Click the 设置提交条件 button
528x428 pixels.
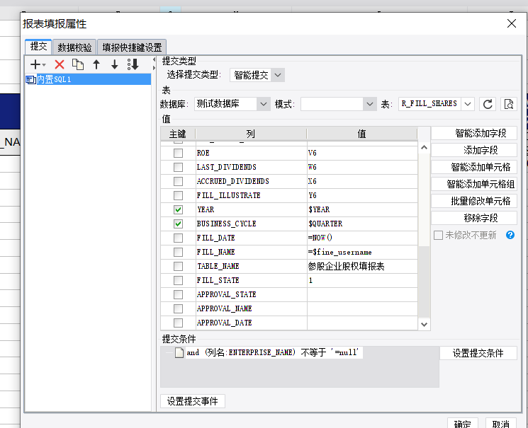coord(478,353)
